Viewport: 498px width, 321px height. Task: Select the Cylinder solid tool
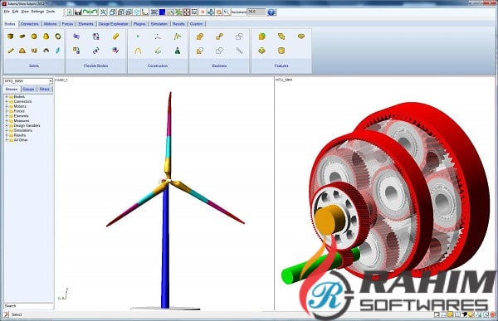[x=22, y=36]
